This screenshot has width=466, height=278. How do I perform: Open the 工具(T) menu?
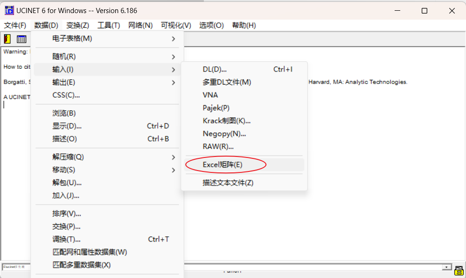pyautogui.click(x=109, y=25)
